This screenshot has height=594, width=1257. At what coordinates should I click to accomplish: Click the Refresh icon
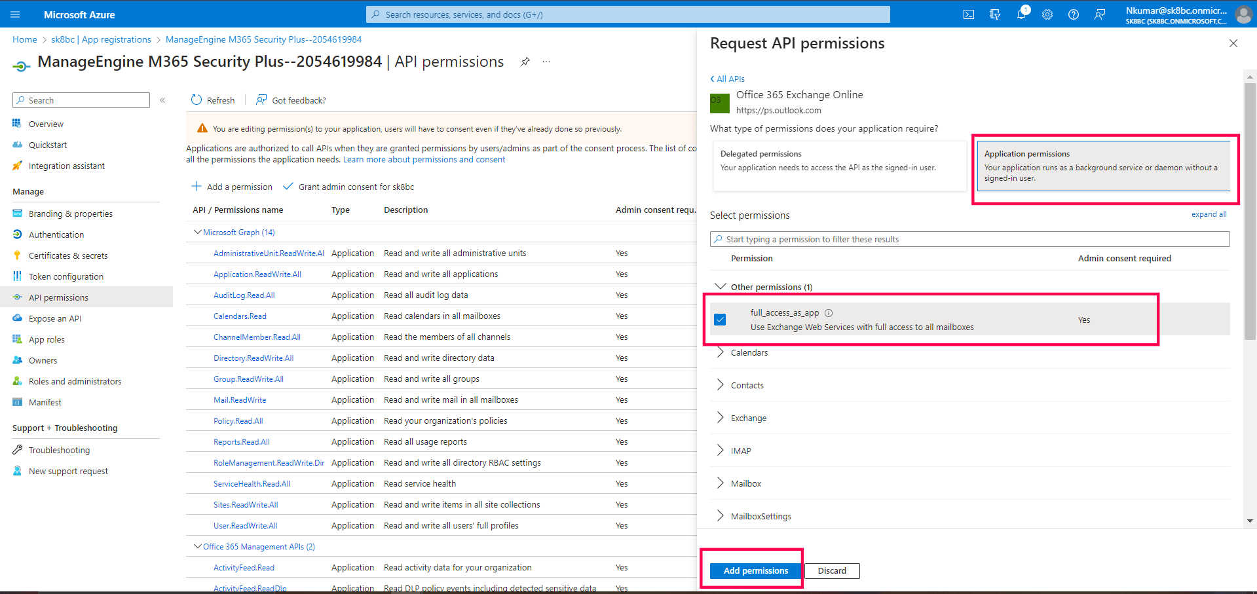click(x=197, y=100)
